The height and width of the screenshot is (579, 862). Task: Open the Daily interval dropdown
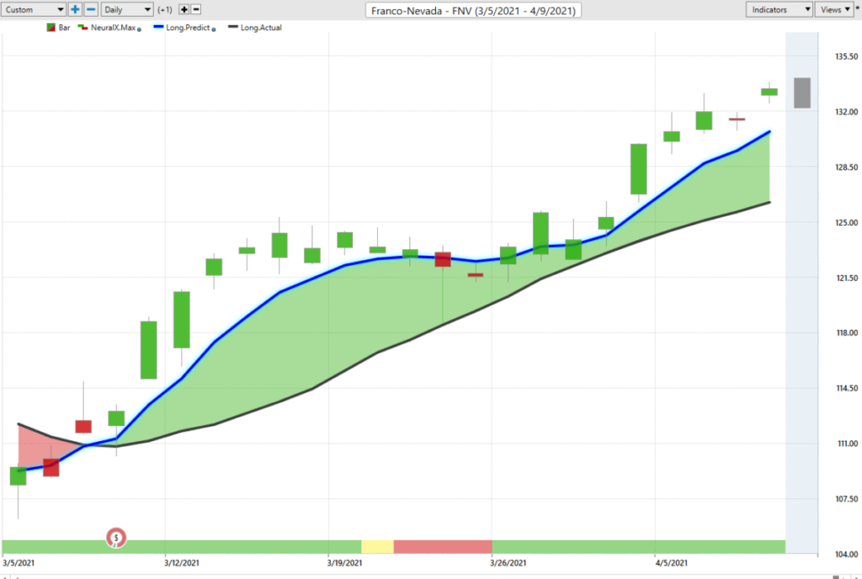pos(127,9)
